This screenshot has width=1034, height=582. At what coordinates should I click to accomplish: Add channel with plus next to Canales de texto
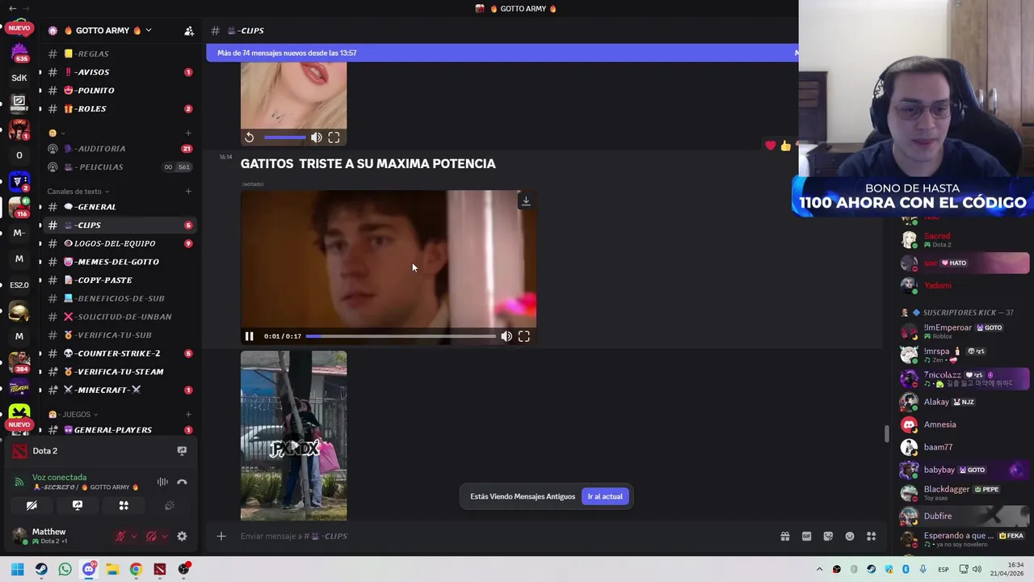188,192
